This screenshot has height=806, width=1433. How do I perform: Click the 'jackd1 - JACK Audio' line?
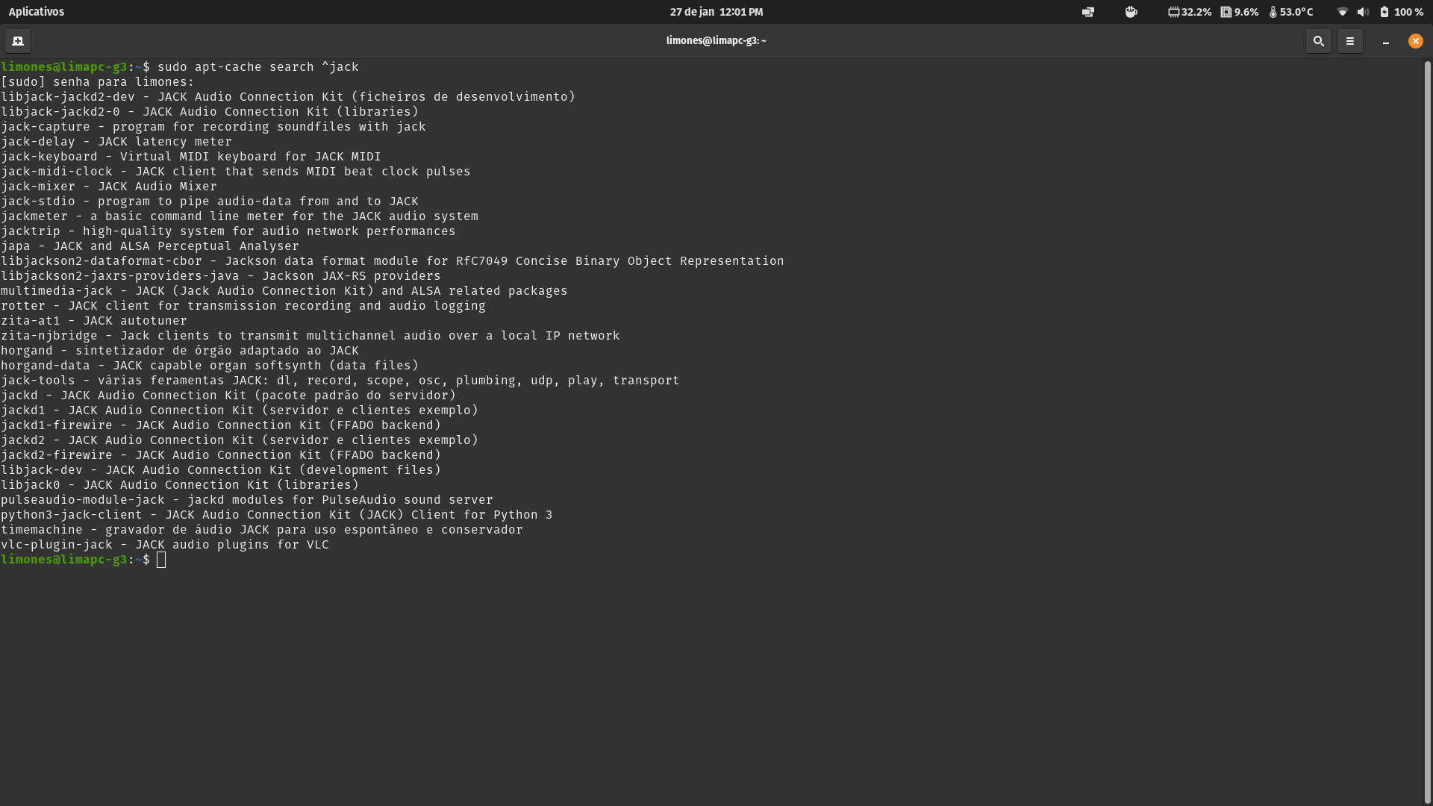point(240,410)
